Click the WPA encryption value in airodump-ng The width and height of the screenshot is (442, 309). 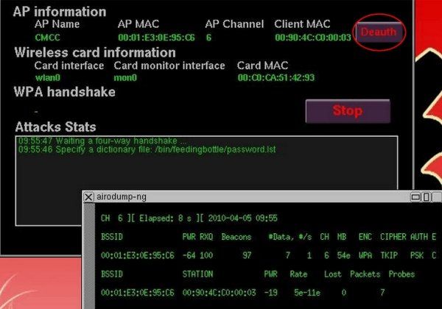365,255
